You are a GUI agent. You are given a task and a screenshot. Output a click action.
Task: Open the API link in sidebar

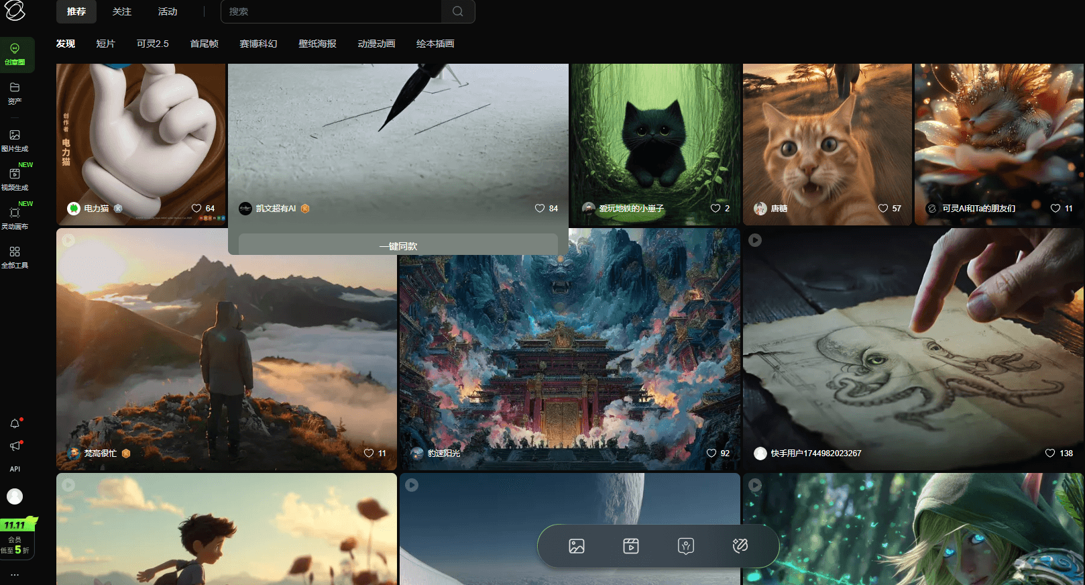pyautogui.click(x=15, y=469)
